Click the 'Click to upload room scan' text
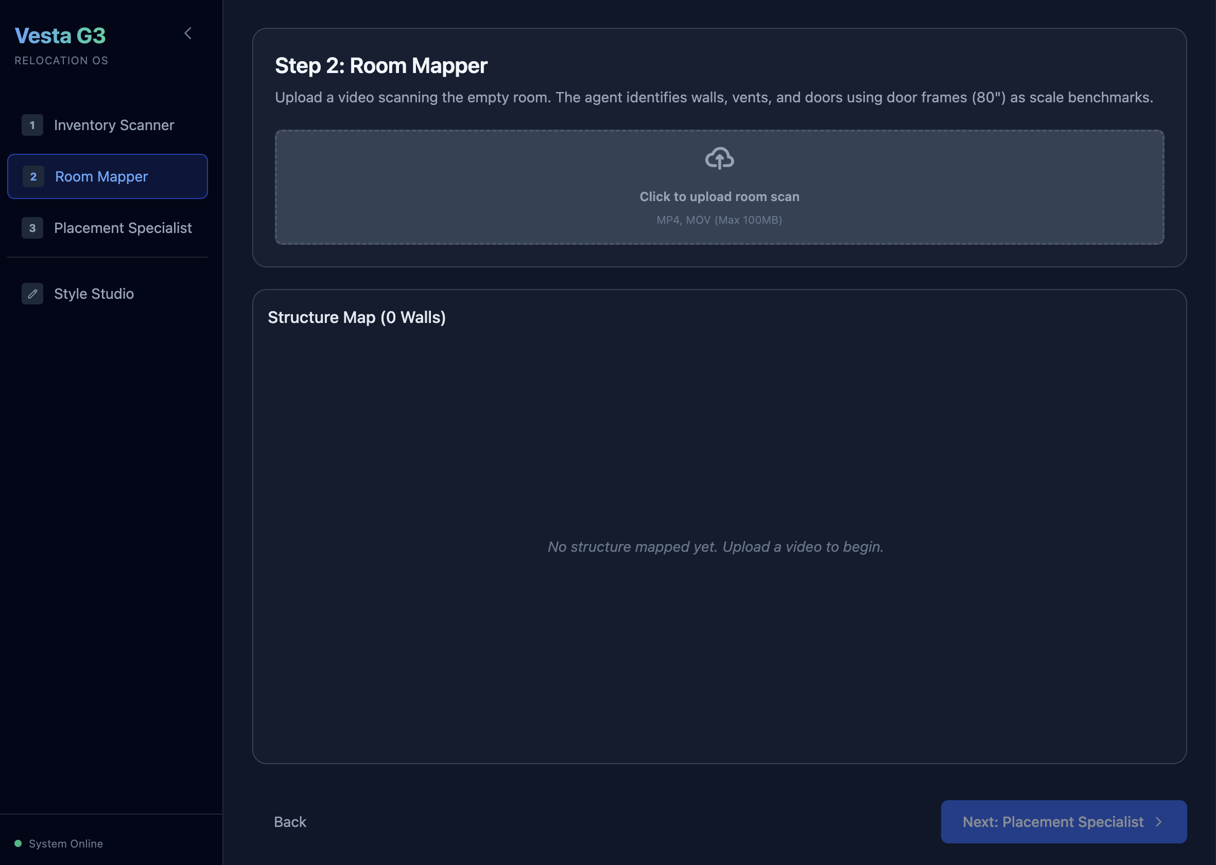 point(719,196)
